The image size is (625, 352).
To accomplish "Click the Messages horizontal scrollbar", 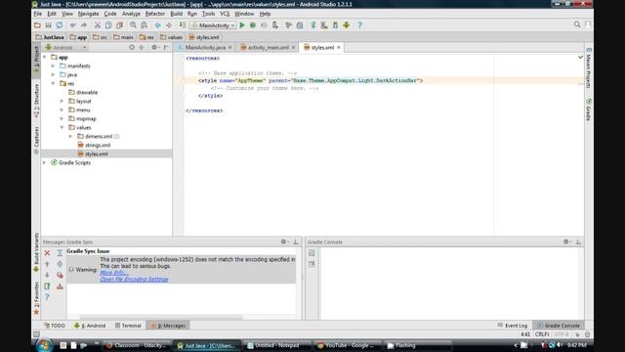I will 161,317.
